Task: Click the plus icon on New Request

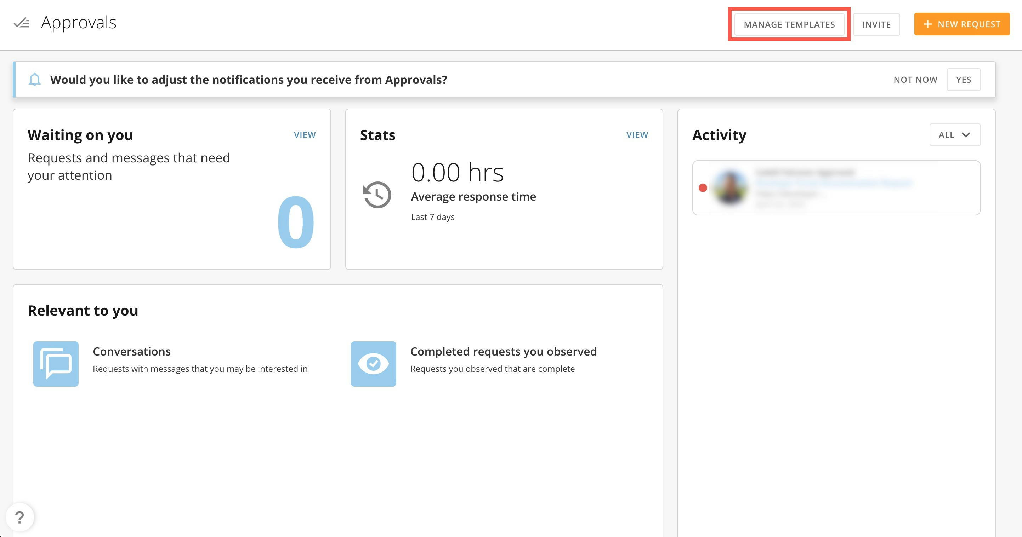Action: pos(927,24)
